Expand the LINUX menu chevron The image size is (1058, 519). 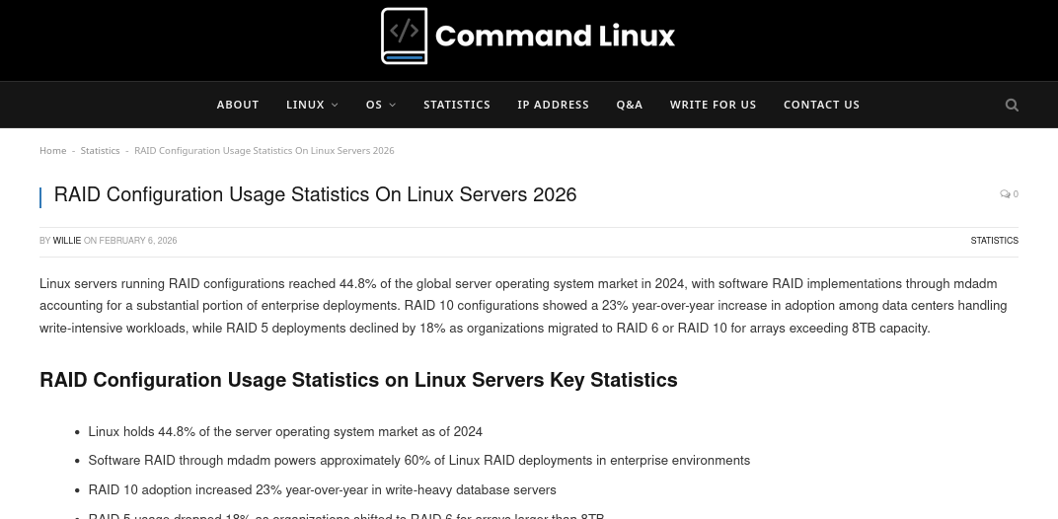click(336, 105)
